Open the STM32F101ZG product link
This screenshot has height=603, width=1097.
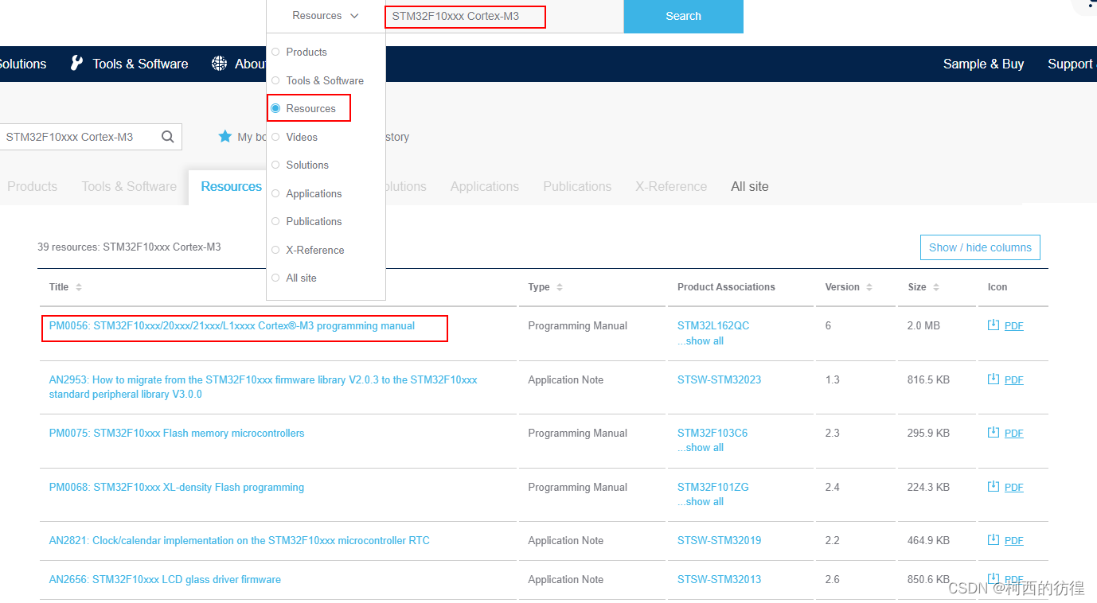tap(713, 487)
